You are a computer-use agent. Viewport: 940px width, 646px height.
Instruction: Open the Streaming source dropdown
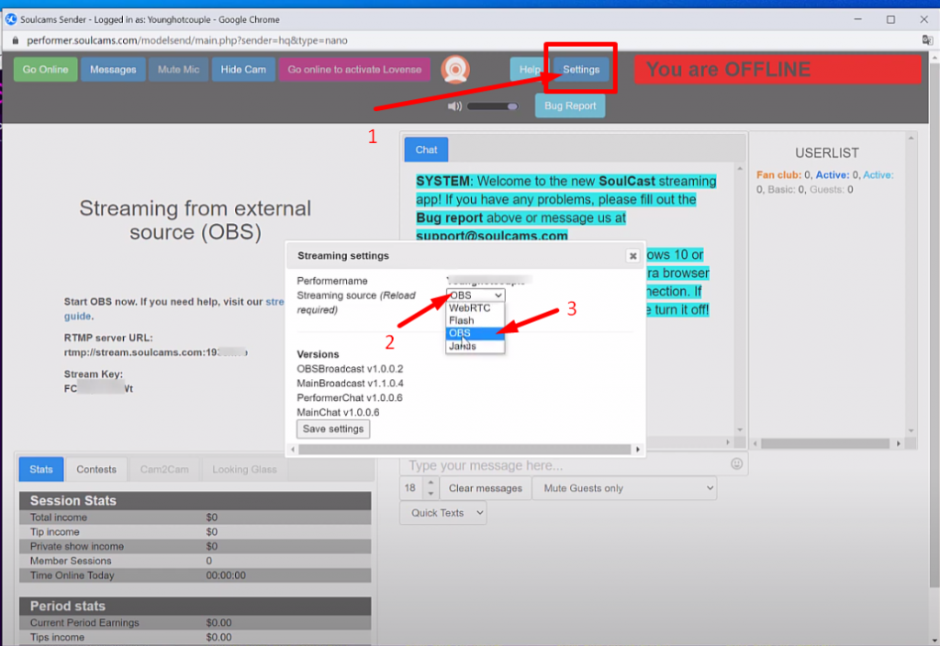click(476, 295)
